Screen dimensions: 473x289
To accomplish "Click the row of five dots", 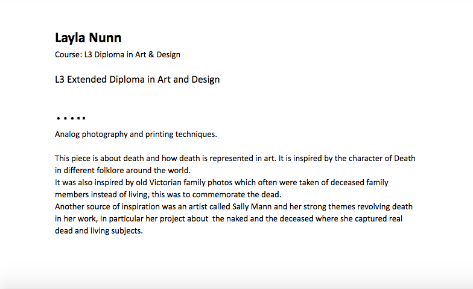I will pyautogui.click(x=71, y=118).
